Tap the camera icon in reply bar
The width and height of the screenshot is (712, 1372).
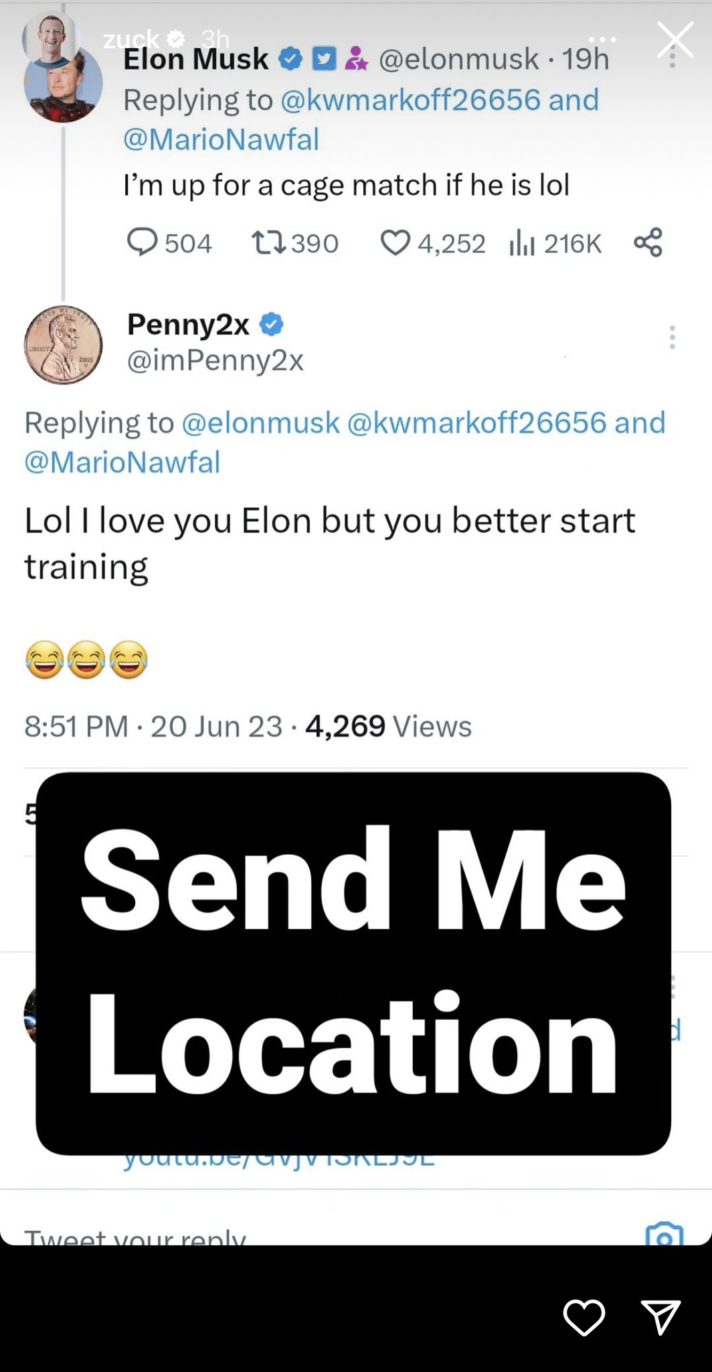tap(664, 1237)
